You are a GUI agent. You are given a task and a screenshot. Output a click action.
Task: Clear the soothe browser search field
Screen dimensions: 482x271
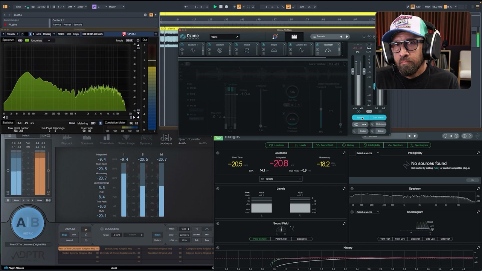coord(145,15)
